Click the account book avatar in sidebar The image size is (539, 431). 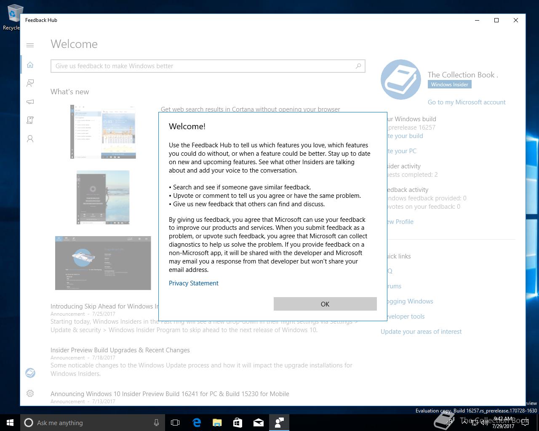tap(30, 373)
